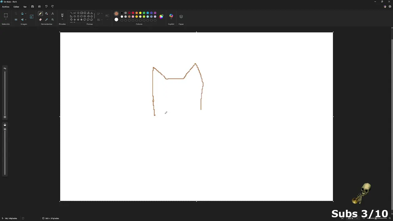Pick the purple color swatch
Screen dimensions: 393x221
click(x=155, y=13)
